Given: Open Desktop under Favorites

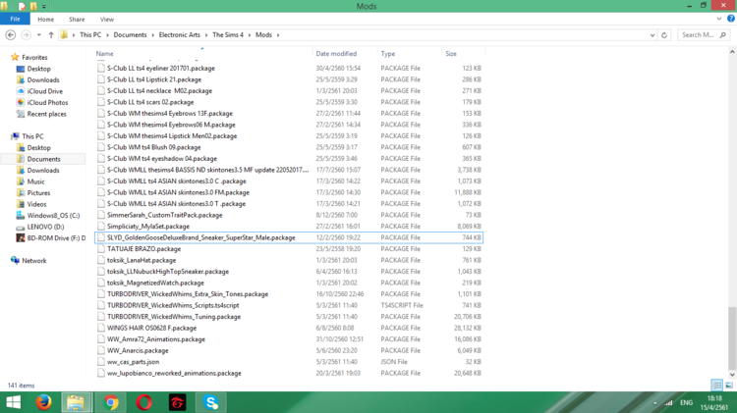Looking at the screenshot, I should point(38,69).
